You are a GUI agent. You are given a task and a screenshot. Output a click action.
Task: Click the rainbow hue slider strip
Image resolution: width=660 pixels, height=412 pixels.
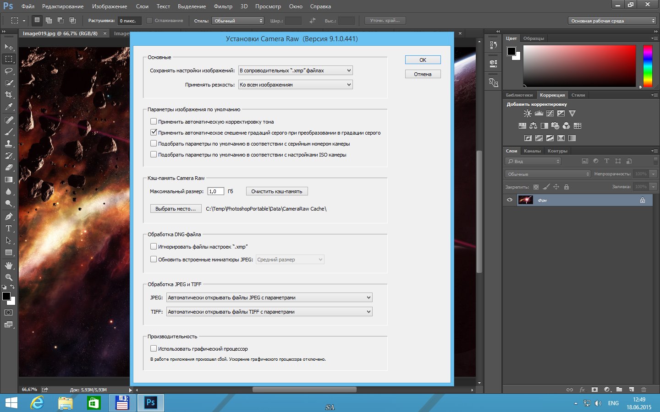647,66
